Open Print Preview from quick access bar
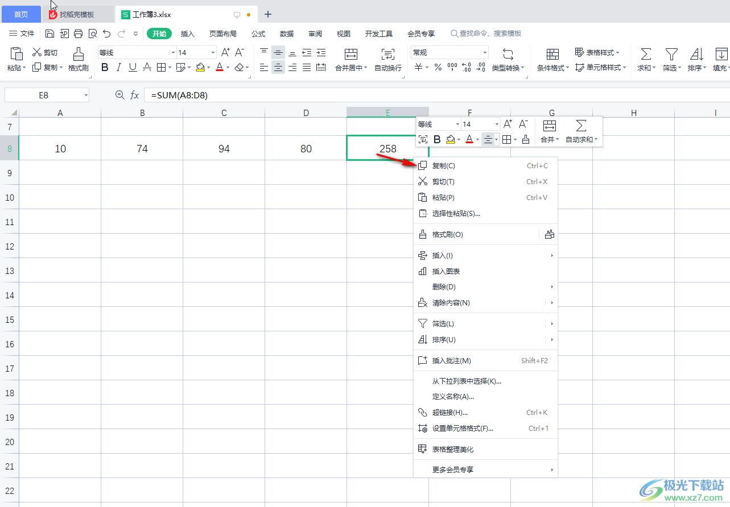This screenshot has width=730, height=507. (x=92, y=34)
